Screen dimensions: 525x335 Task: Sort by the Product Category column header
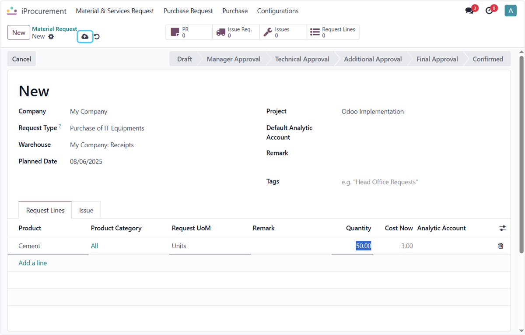(x=116, y=228)
